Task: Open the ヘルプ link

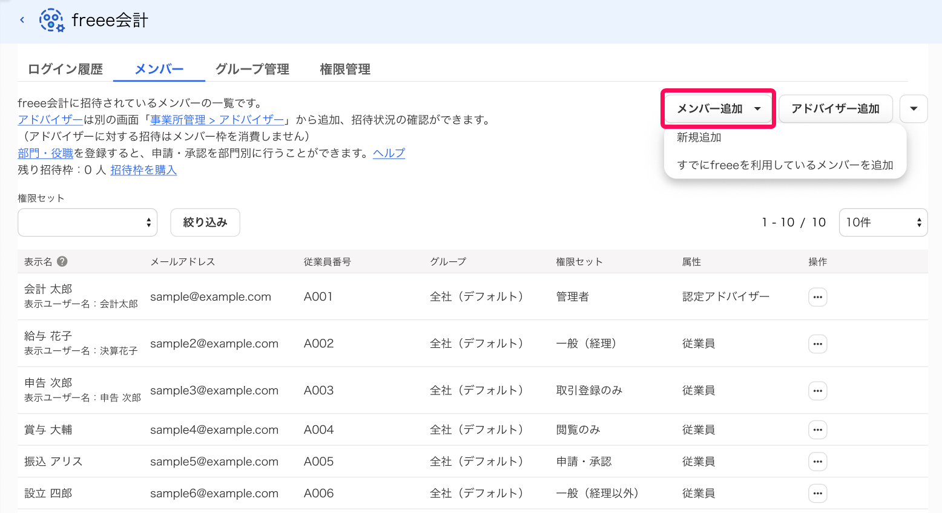Action: (389, 153)
